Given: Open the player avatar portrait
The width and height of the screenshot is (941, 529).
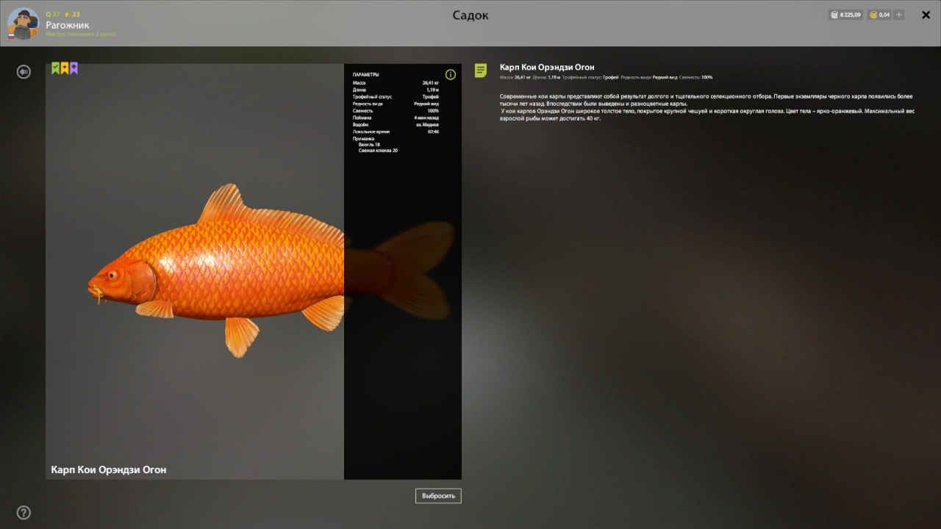Looking at the screenshot, I should (23, 24).
